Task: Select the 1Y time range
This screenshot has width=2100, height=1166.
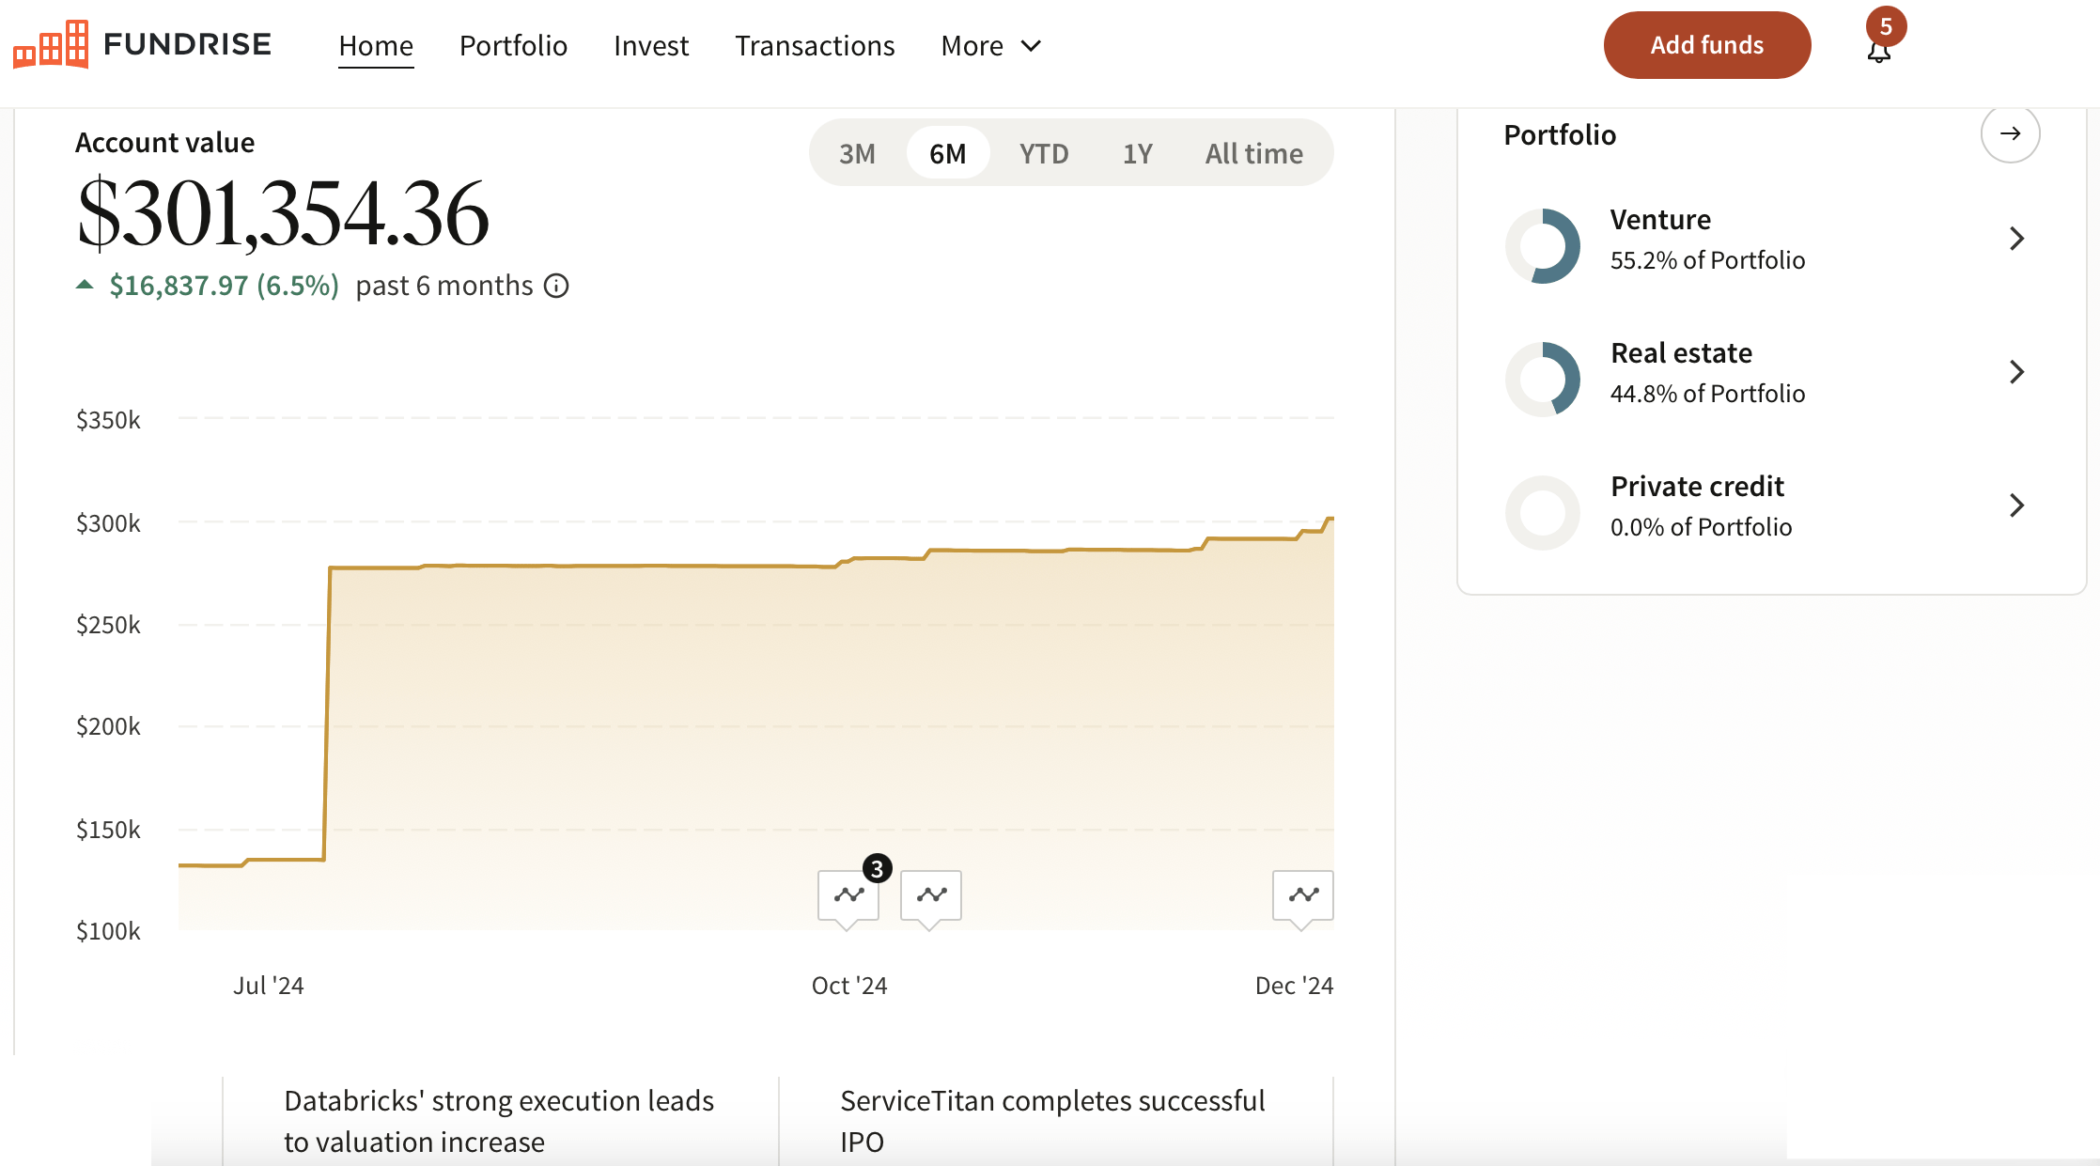Action: (x=1138, y=153)
